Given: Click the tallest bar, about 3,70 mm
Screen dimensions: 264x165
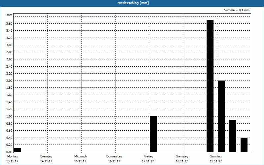Looking at the screenshot, I should tap(210, 86).
